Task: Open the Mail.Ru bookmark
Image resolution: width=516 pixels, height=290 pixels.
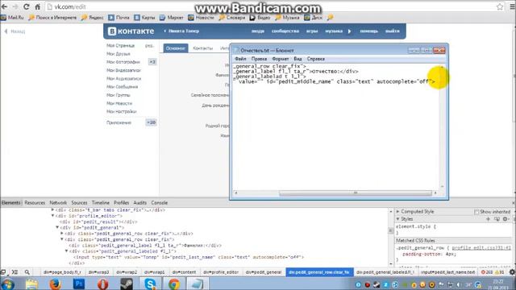Action: click(x=13, y=18)
